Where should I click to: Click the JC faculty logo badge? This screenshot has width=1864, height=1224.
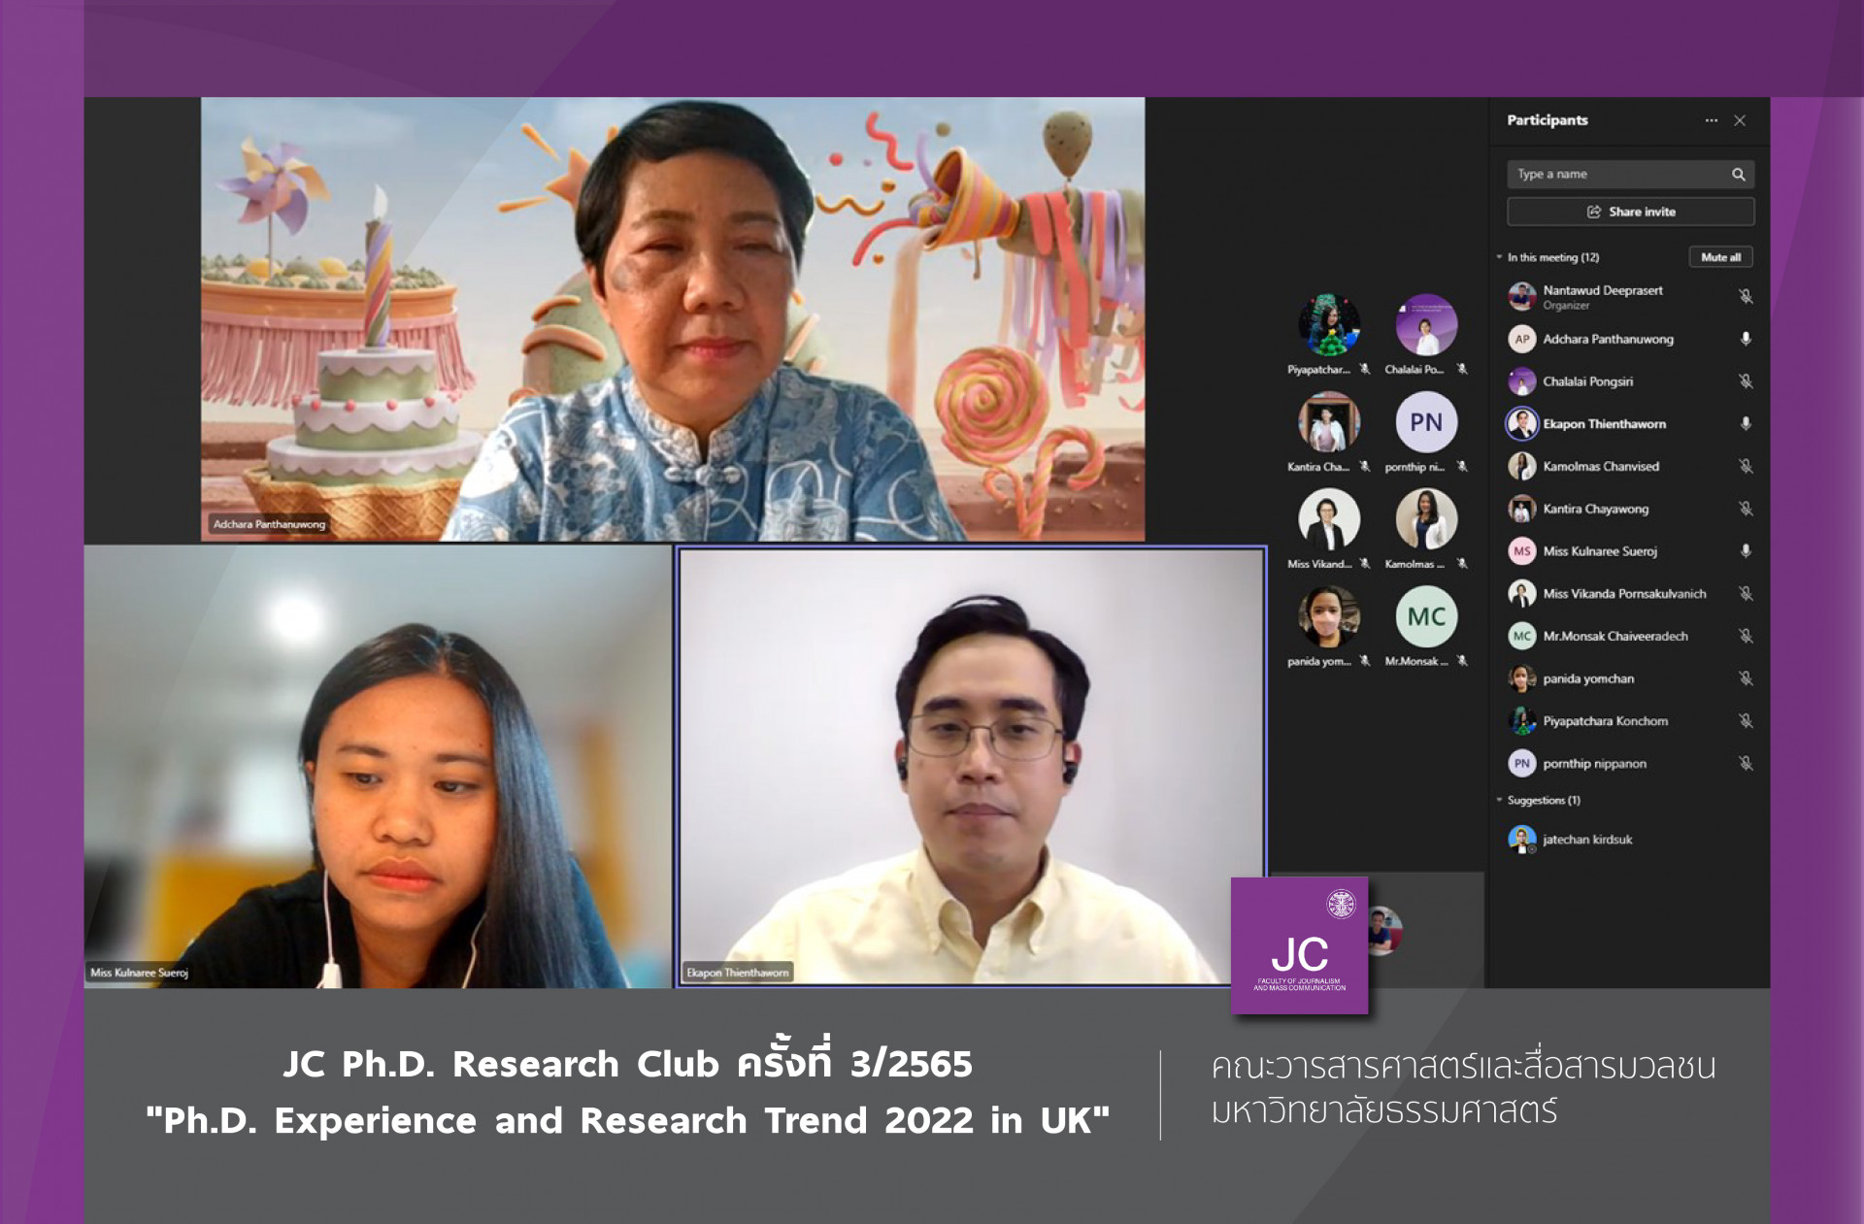(1299, 946)
